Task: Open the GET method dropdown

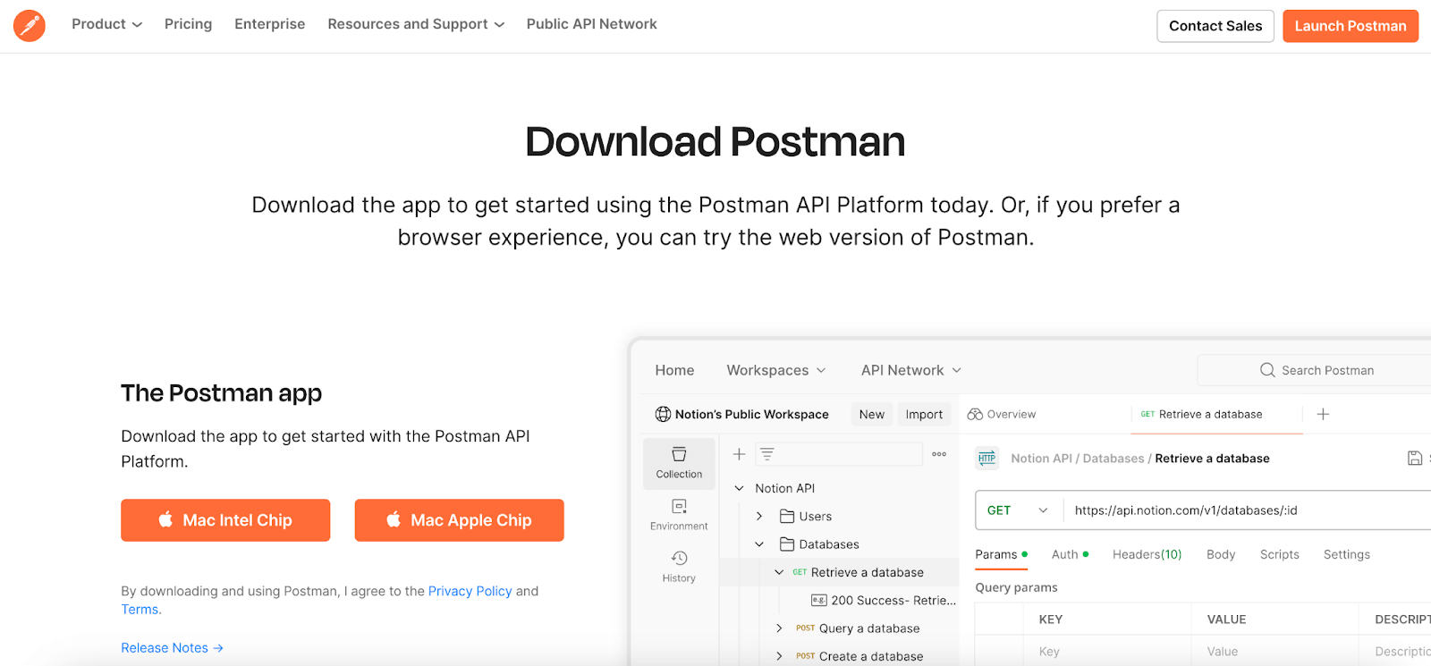Action: 1018,510
